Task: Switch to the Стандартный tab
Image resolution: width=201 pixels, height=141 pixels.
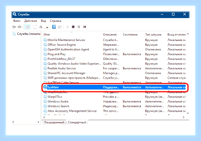Action: pyautogui.click(x=77, y=122)
